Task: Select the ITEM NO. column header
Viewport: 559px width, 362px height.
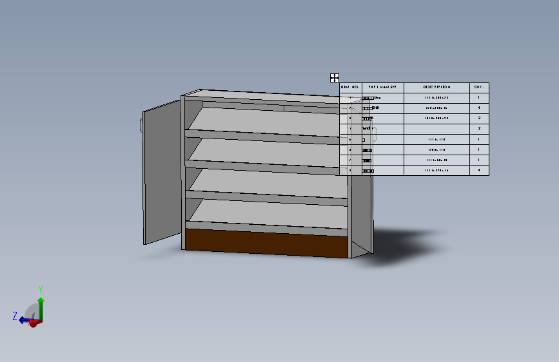Action: click(351, 88)
